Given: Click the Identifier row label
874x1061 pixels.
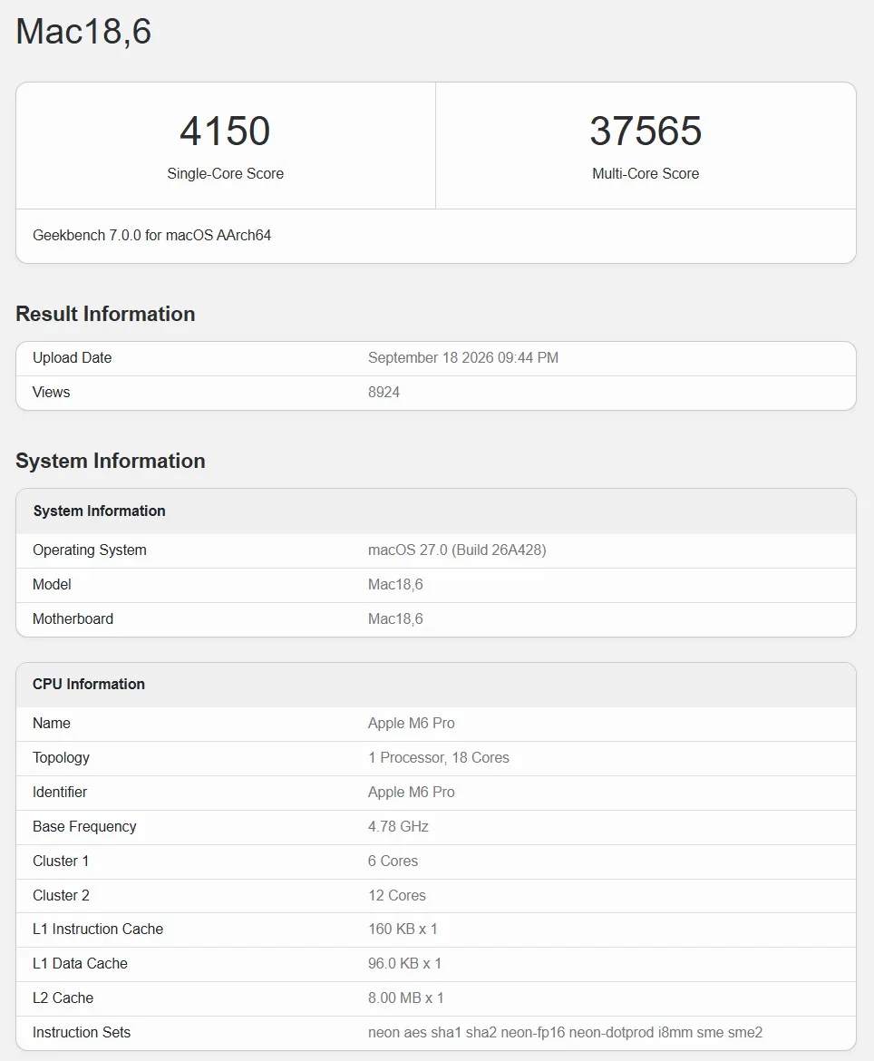Looking at the screenshot, I should [x=60, y=793].
